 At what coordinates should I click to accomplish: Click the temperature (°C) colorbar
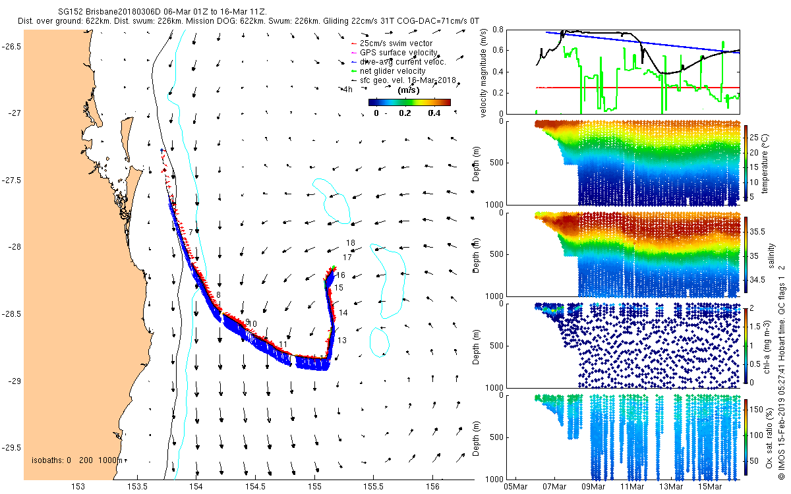(747, 163)
